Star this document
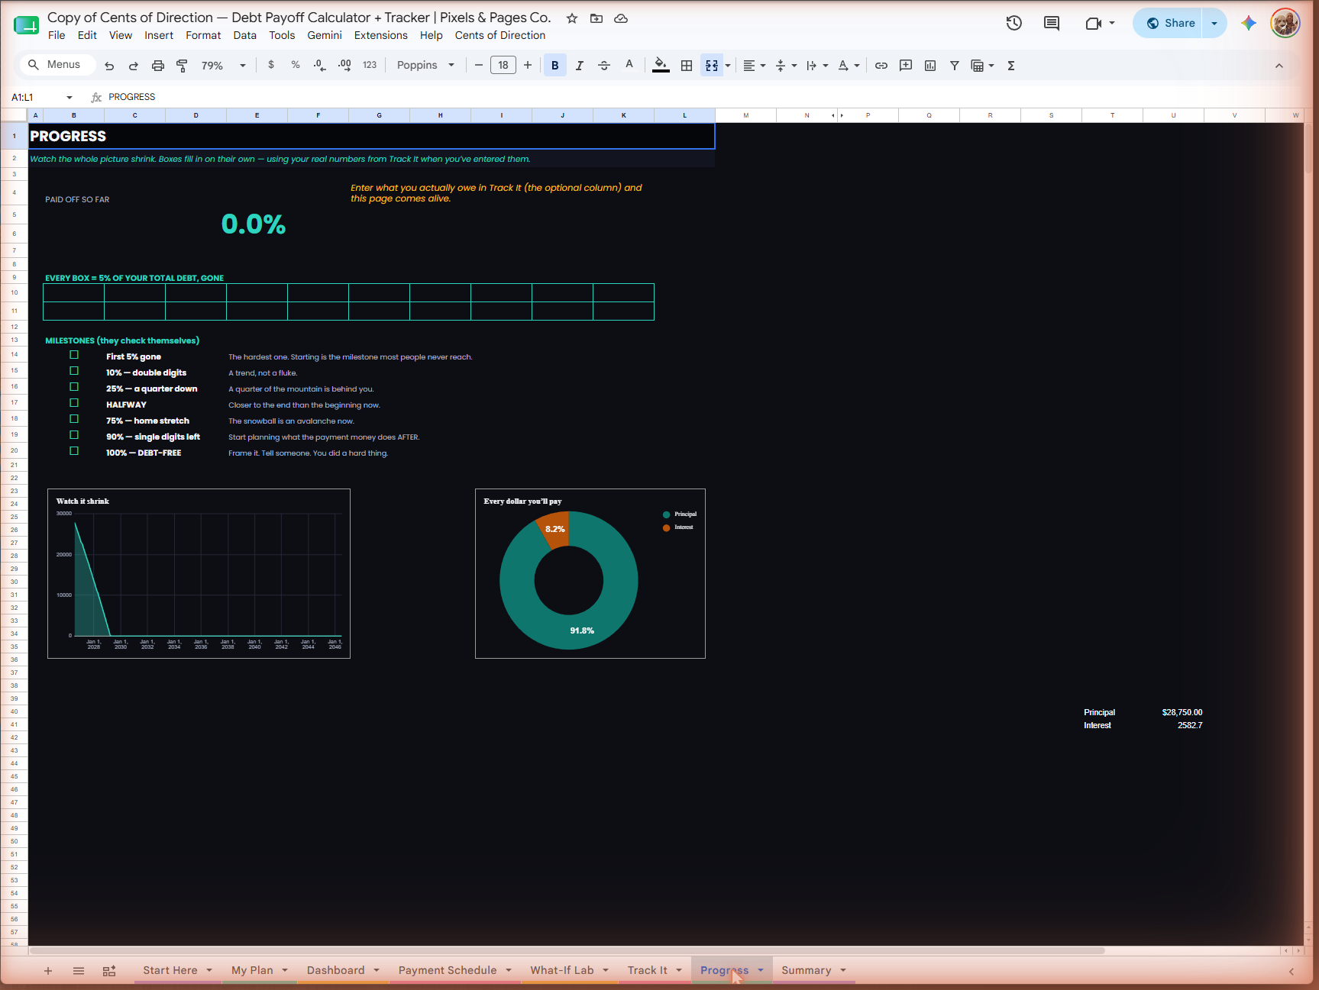This screenshot has height=990, width=1319. pos(572,18)
